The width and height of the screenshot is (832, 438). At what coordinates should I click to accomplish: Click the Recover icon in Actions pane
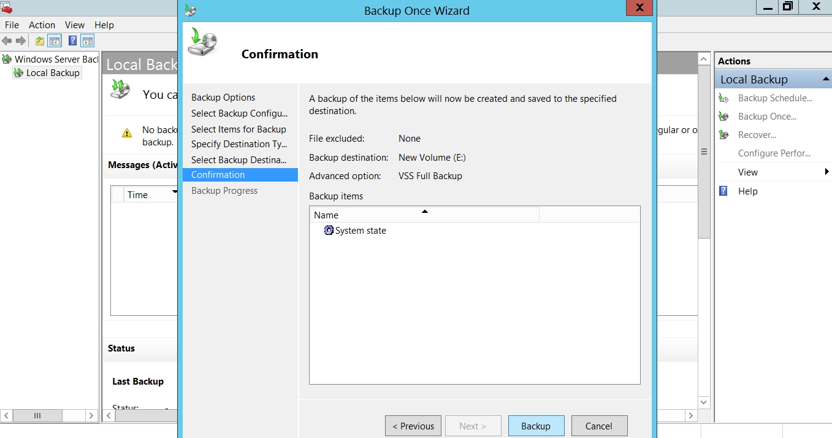724,135
